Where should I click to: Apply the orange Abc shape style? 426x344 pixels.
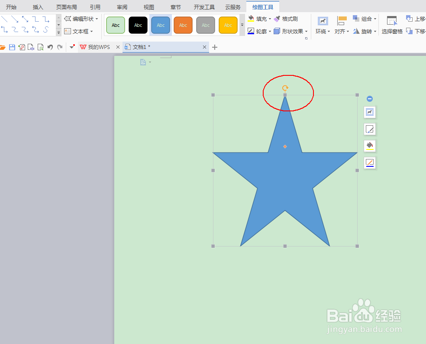[183, 25]
